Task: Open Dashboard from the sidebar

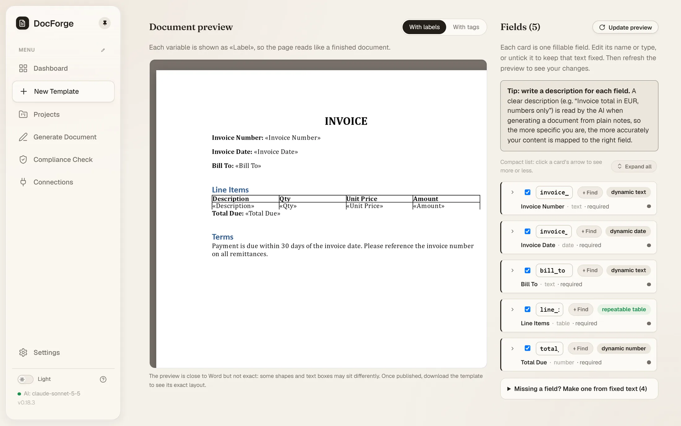Action: [63, 68]
